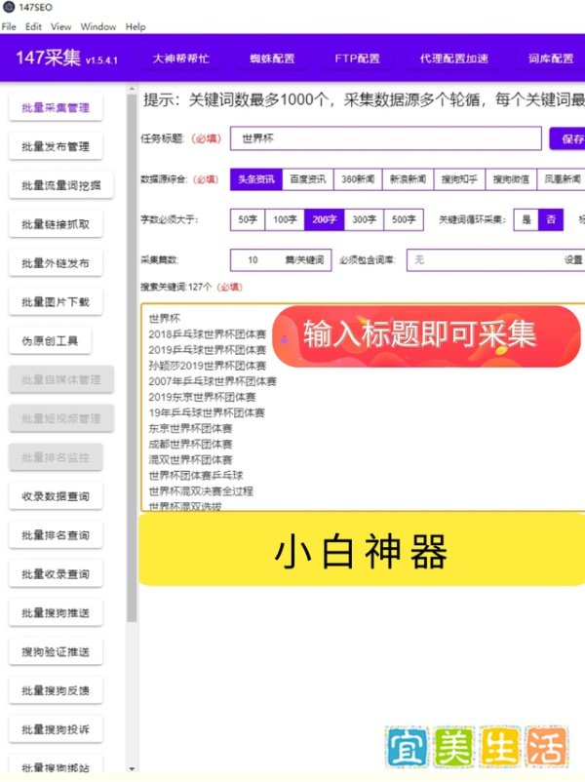
Task: Open 搜狗验证推送 in sidebar
Action: point(56,652)
